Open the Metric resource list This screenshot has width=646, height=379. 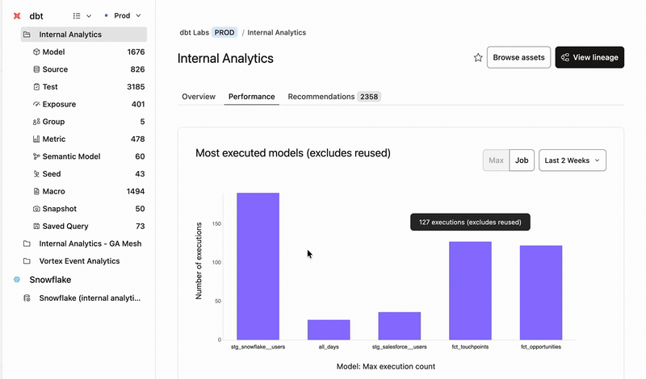pos(89,139)
